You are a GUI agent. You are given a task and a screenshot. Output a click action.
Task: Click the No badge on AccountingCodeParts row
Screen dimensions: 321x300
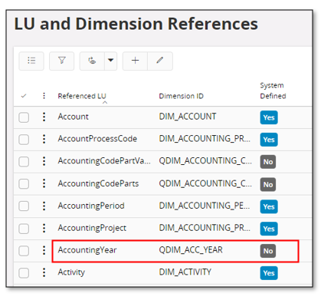pyautogui.click(x=268, y=184)
